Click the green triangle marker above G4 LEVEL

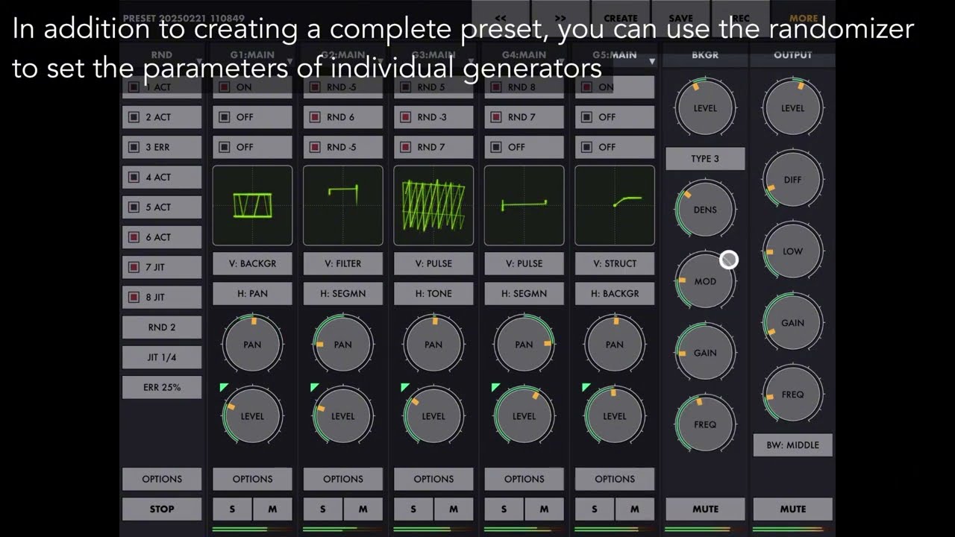pos(495,387)
